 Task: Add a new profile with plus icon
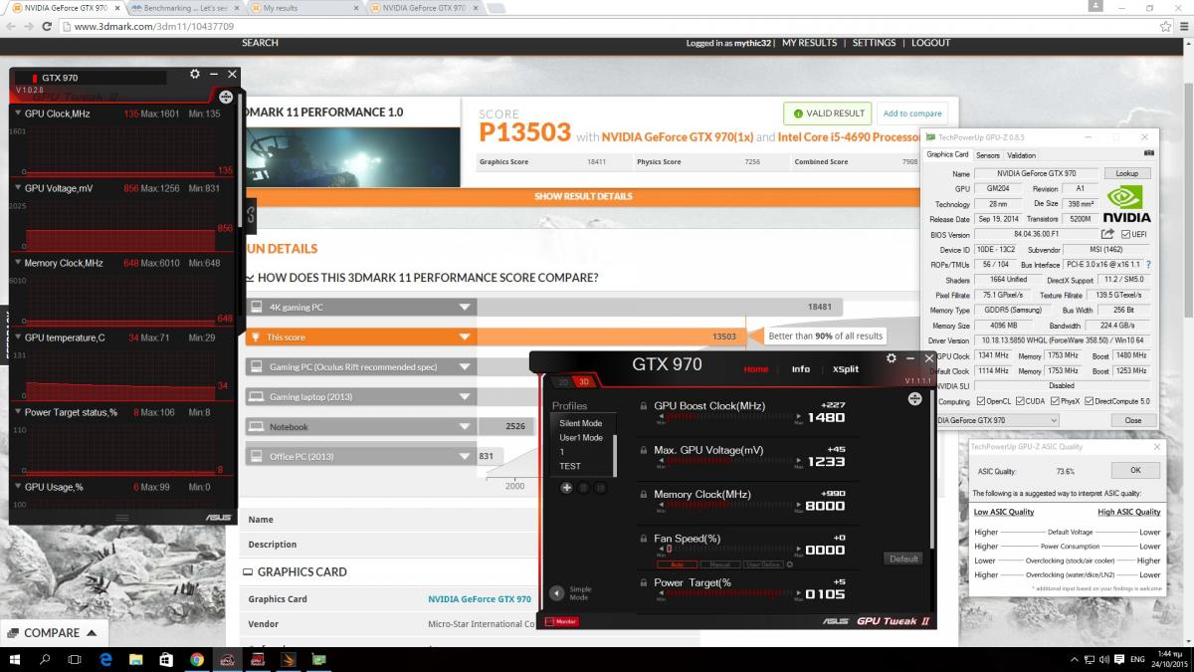click(x=566, y=488)
